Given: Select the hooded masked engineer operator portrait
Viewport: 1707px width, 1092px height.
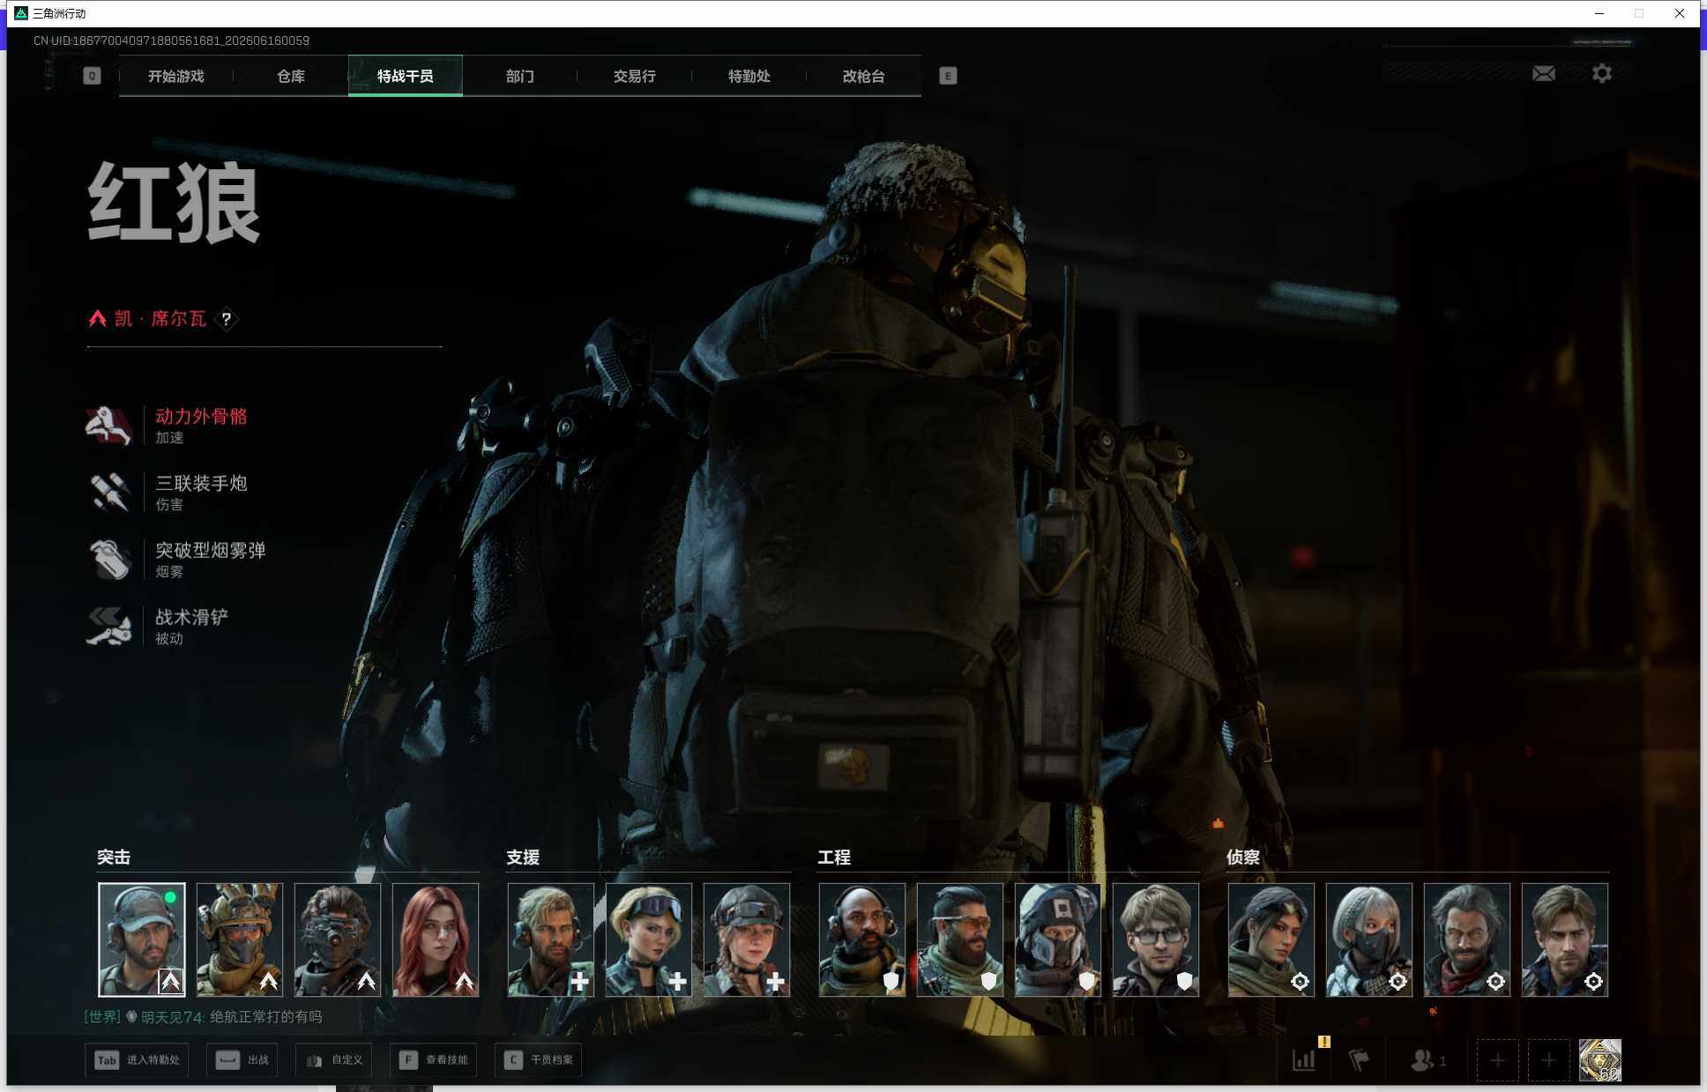Looking at the screenshot, I should pyautogui.click(x=1058, y=940).
